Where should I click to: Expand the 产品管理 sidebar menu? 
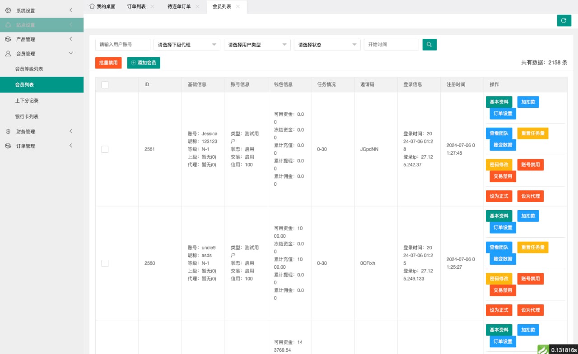click(x=42, y=39)
